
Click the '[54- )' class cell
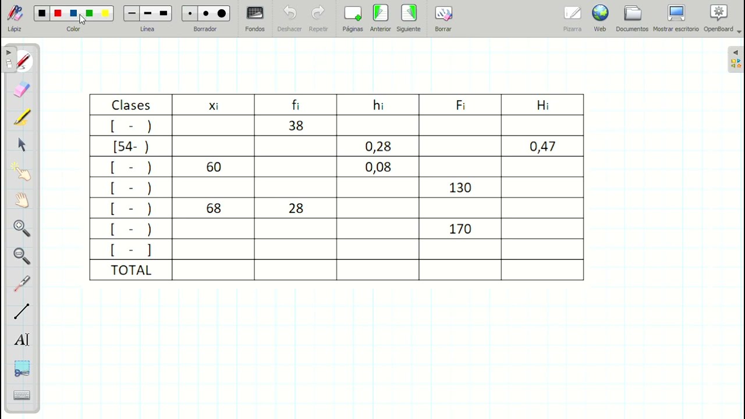[131, 146]
